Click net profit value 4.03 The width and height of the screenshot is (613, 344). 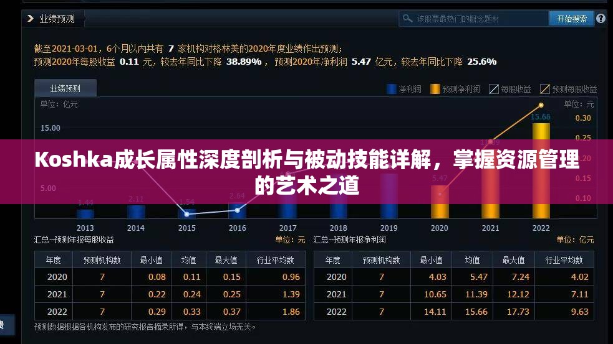pos(438,277)
